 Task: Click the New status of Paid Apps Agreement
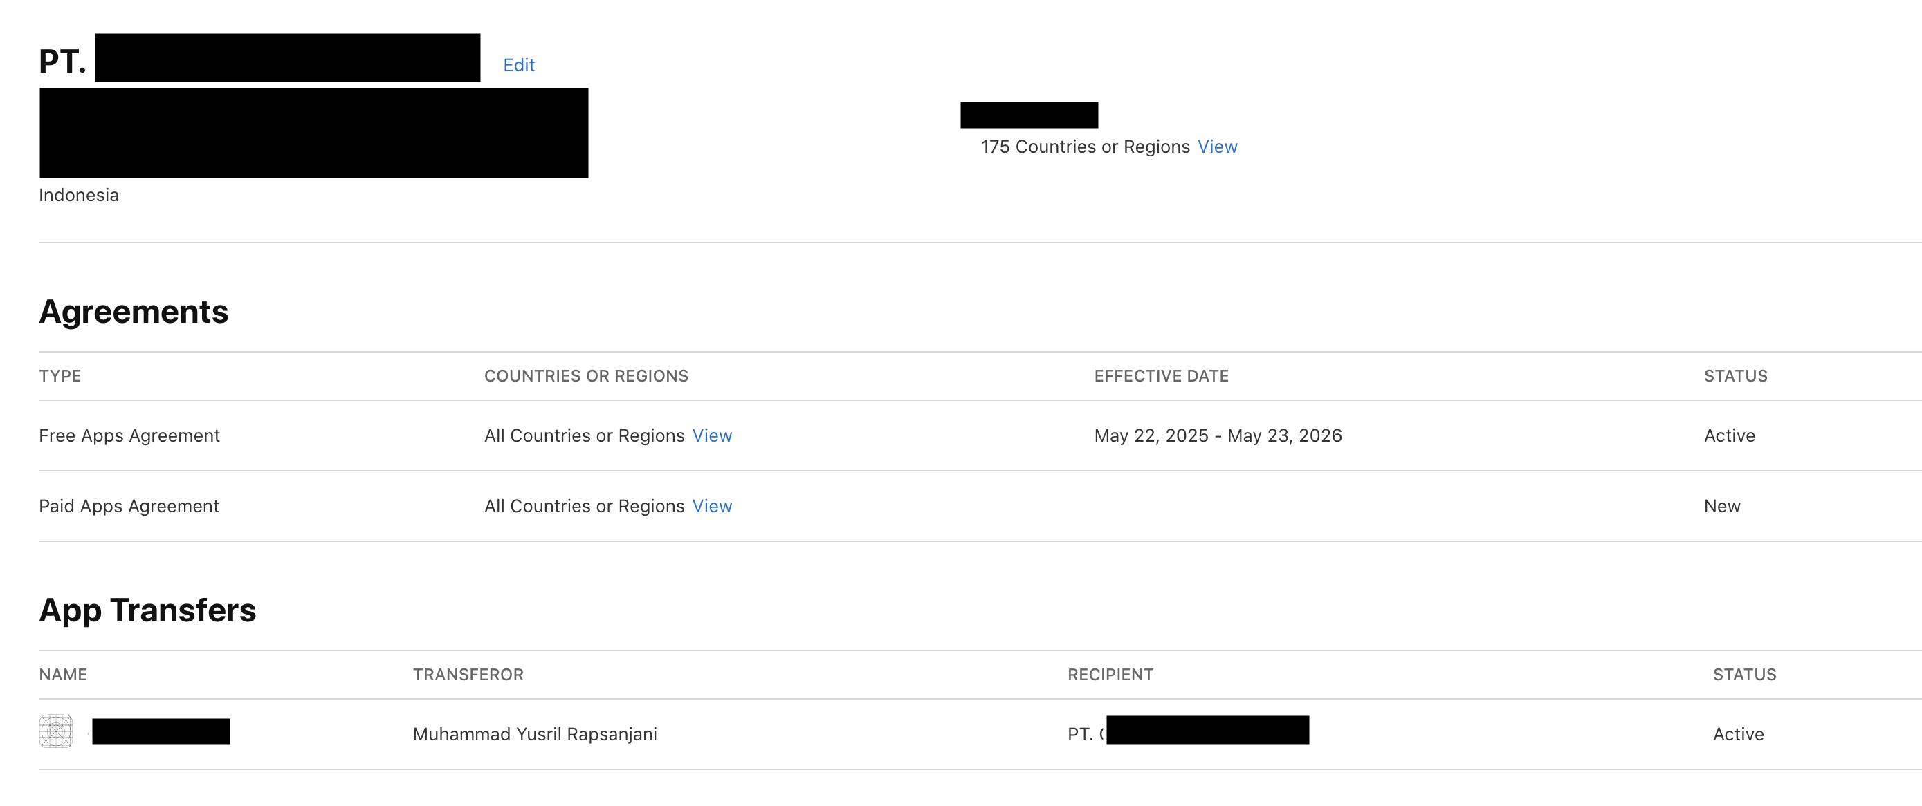pos(1722,506)
